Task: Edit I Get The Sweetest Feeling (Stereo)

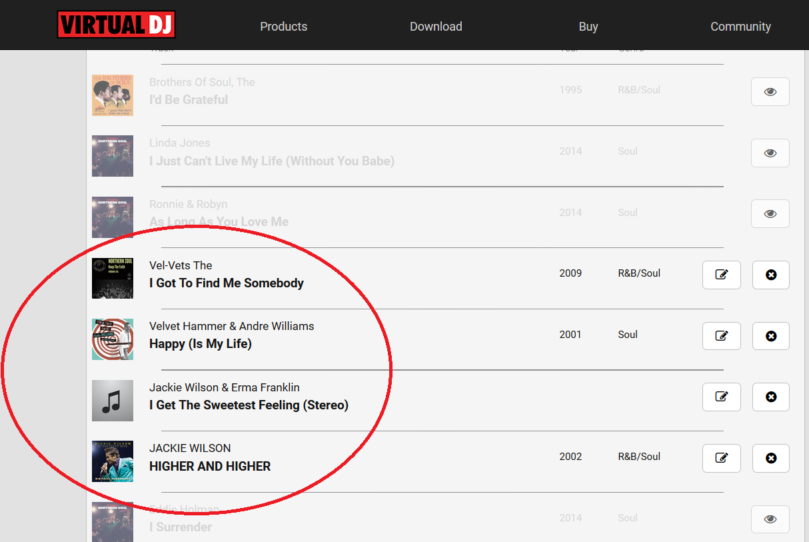Action: click(722, 397)
